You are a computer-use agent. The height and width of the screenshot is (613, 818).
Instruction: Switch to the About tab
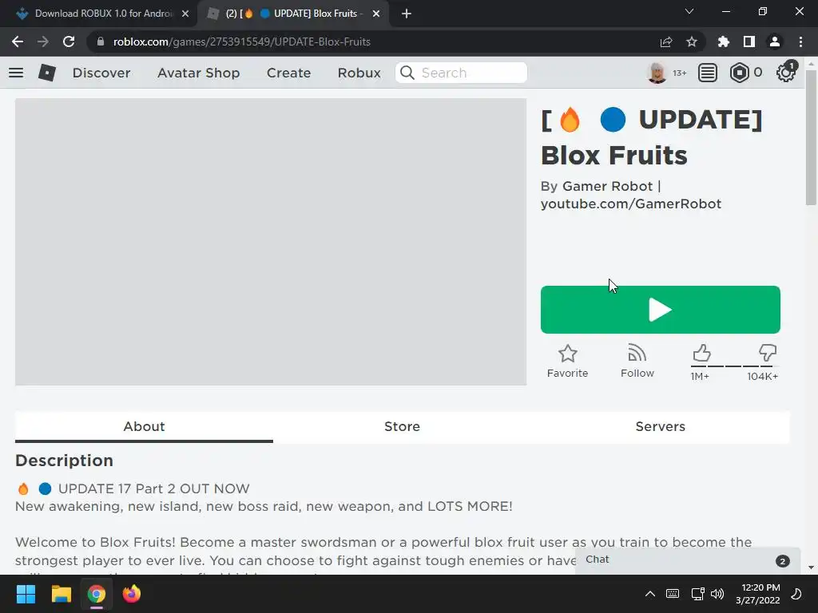[144, 426]
